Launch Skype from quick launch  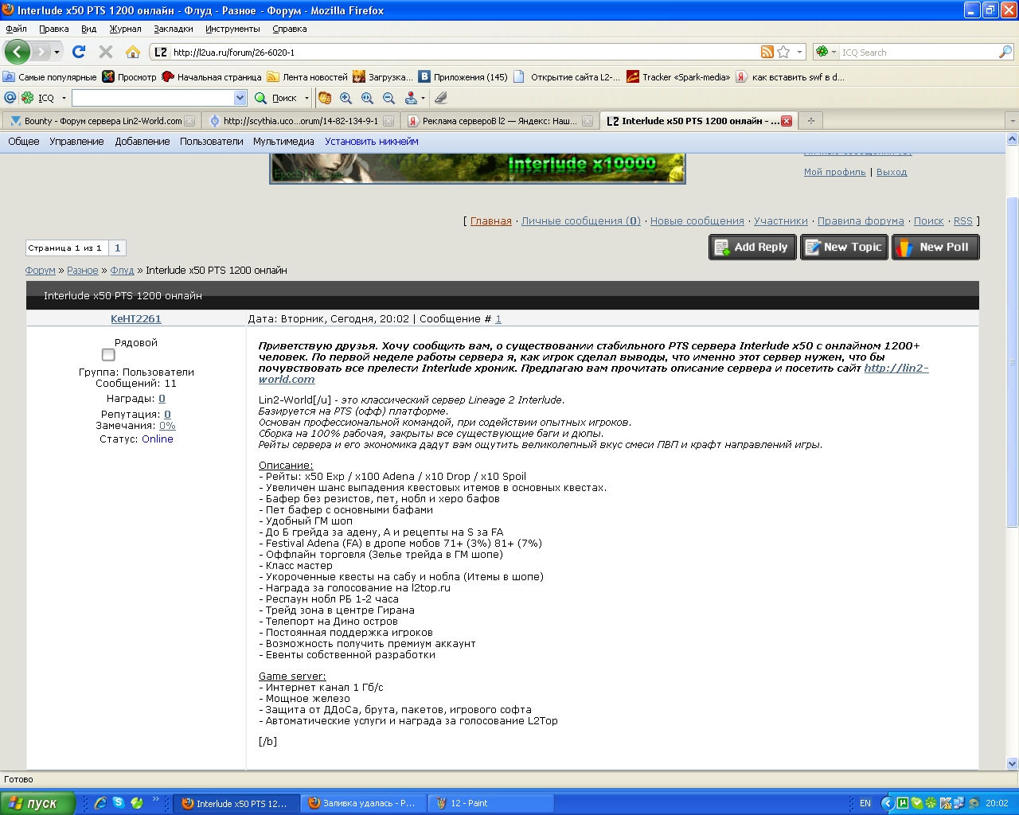[119, 803]
